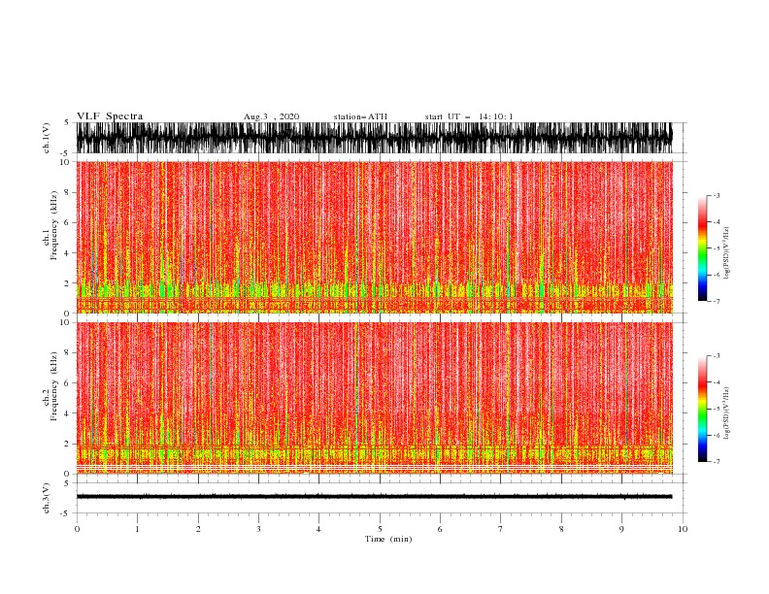Click the ch.2 "Frequency (kHz)" axis label
769x594 pixels.
tap(54, 386)
